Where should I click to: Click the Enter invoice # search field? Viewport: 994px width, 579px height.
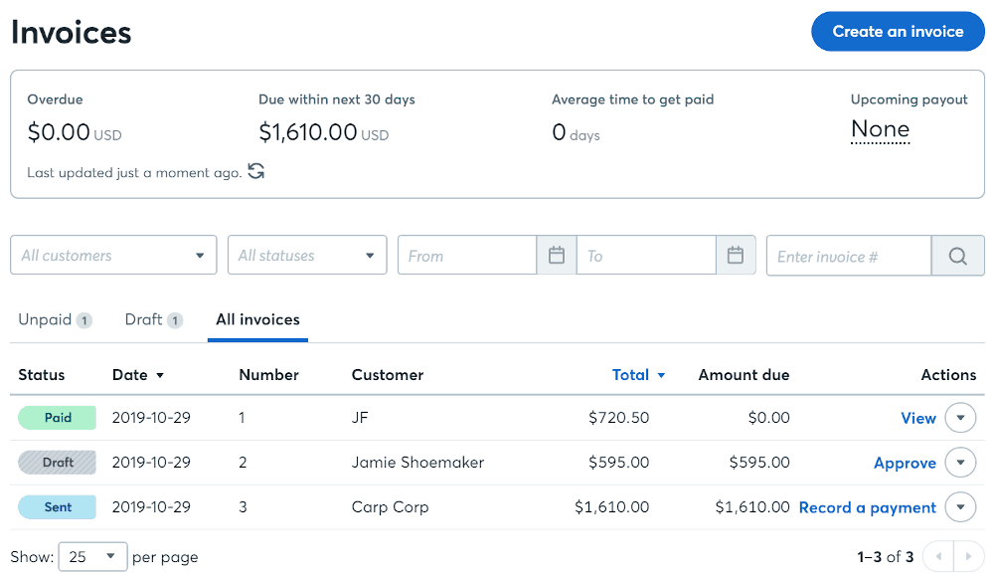(849, 257)
